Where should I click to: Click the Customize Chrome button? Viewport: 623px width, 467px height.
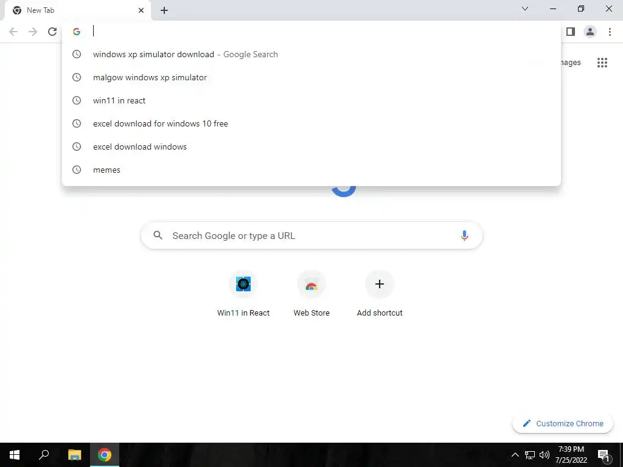pyautogui.click(x=563, y=423)
